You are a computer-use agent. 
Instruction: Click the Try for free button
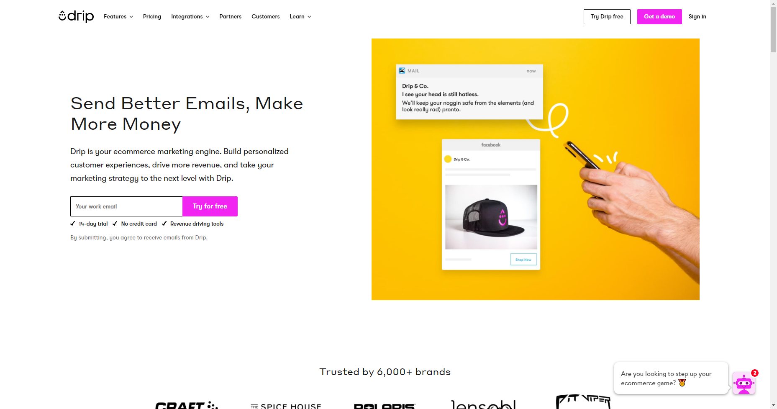(x=210, y=206)
